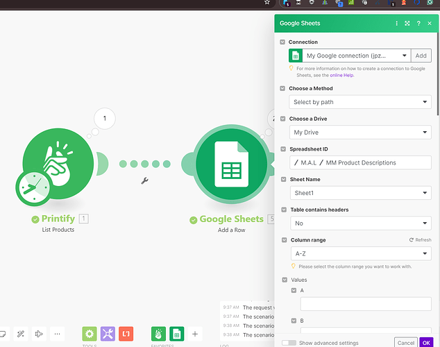Open the Select by path method dropdown

pyautogui.click(x=360, y=102)
